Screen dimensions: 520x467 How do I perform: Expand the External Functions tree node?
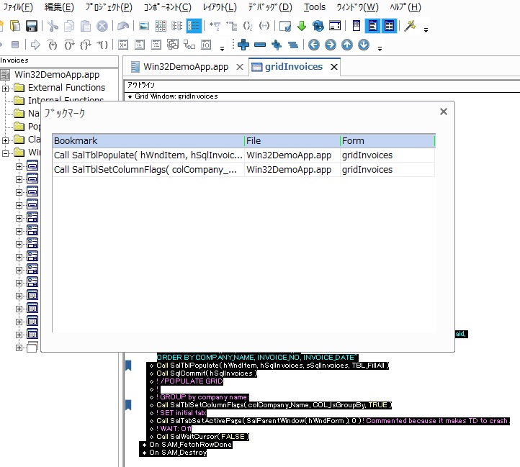pyautogui.click(x=5, y=89)
